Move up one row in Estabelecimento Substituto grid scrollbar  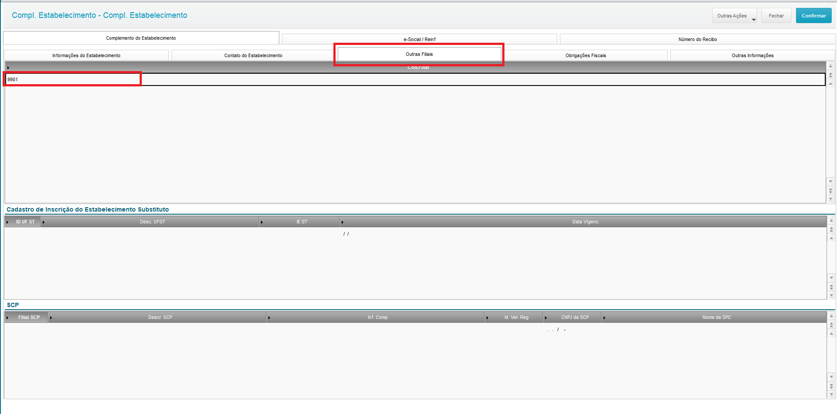tap(831, 238)
